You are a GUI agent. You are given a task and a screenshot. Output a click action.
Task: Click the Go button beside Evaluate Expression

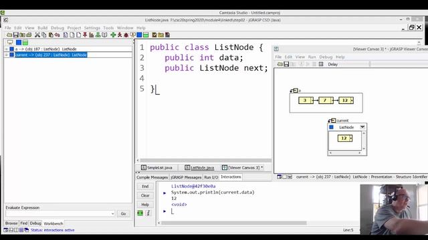(x=123, y=213)
